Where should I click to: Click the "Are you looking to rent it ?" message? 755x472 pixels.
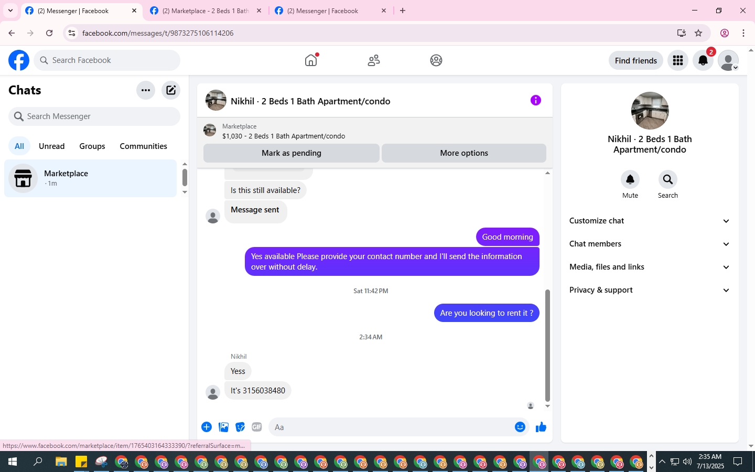point(487,313)
